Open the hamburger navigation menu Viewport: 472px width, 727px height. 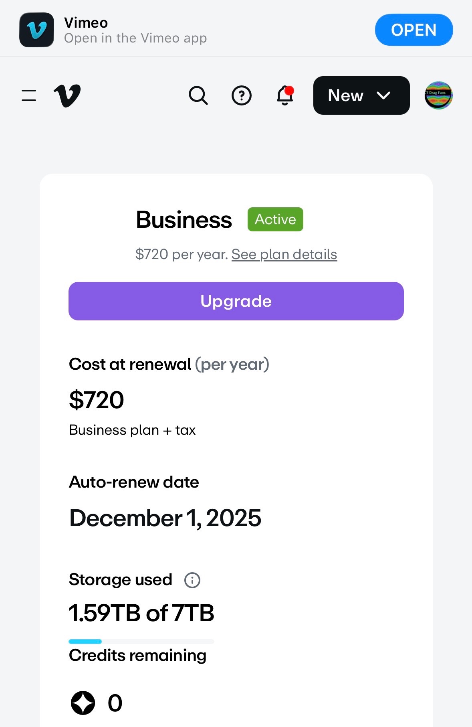coord(29,95)
